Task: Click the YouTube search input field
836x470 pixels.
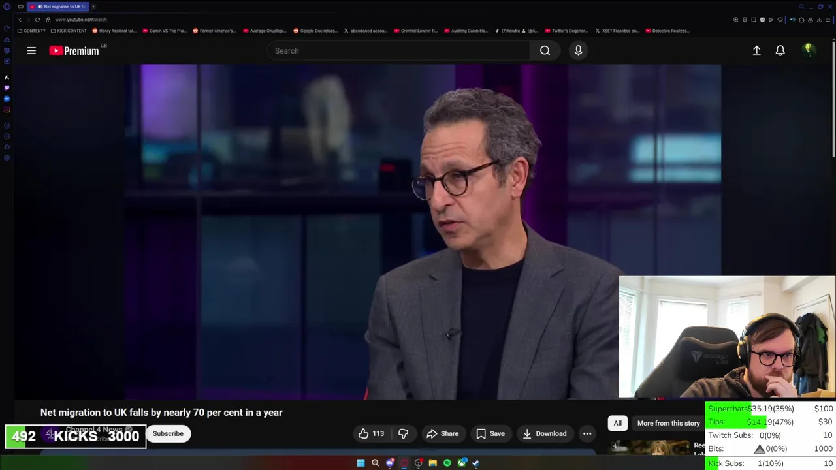Action: (x=398, y=50)
